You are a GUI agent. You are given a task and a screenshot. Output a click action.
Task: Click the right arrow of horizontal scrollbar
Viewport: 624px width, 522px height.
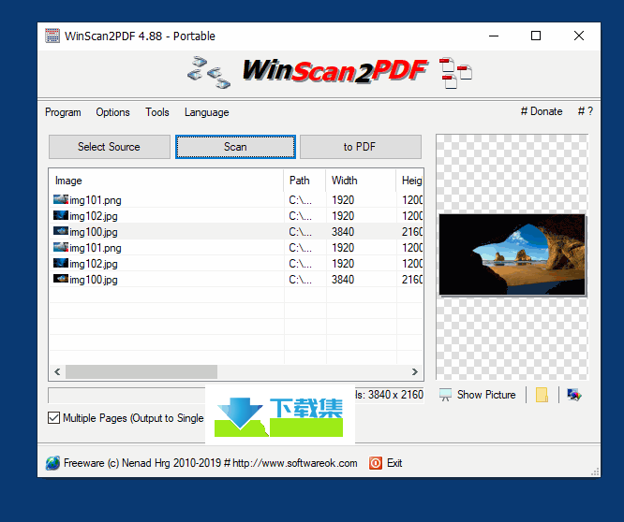click(x=415, y=371)
